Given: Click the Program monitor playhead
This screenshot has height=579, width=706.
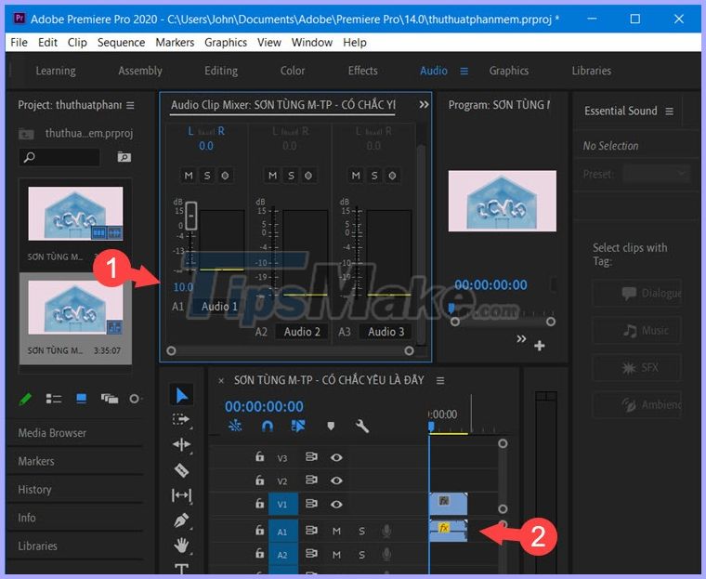Looking at the screenshot, I should [x=451, y=309].
